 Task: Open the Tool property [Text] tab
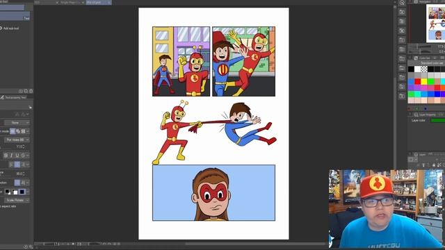(14, 97)
